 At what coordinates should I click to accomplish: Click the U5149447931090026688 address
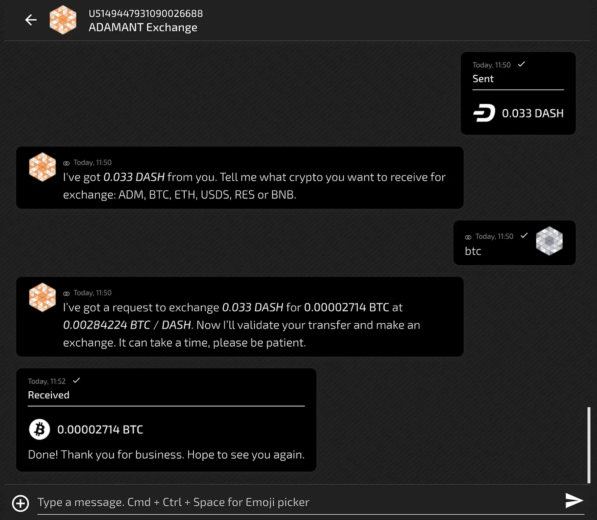click(x=146, y=13)
